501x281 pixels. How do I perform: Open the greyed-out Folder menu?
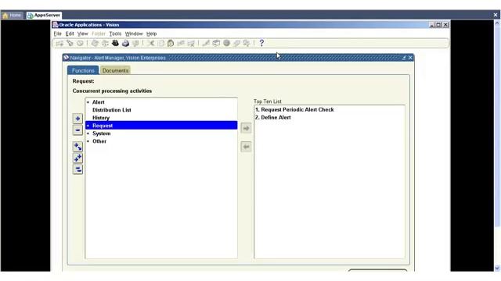(x=99, y=34)
